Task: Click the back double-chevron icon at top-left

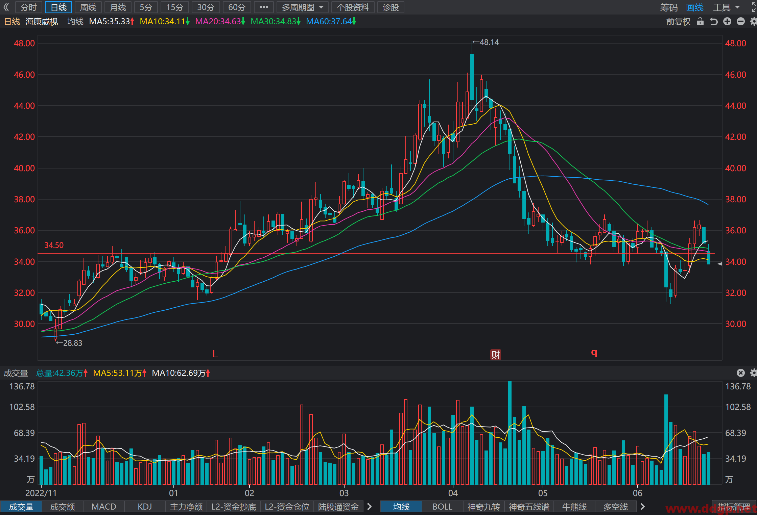Action: coord(6,7)
